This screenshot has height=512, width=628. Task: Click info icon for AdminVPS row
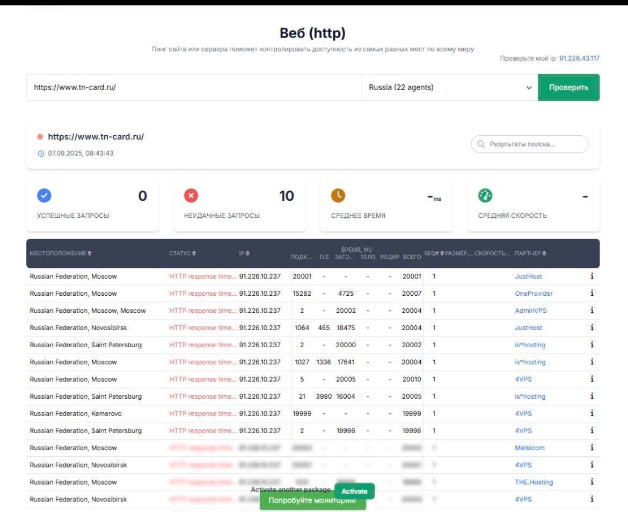pos(592,311)
